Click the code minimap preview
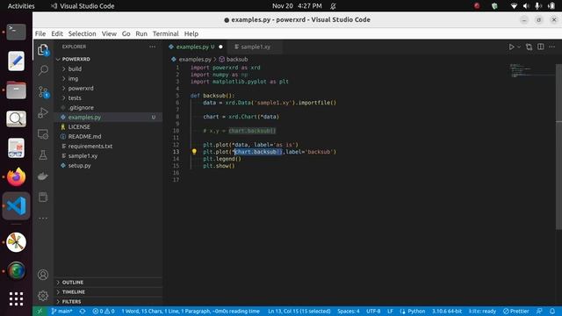This screenshot has width=562, height=316. point(532,70)
